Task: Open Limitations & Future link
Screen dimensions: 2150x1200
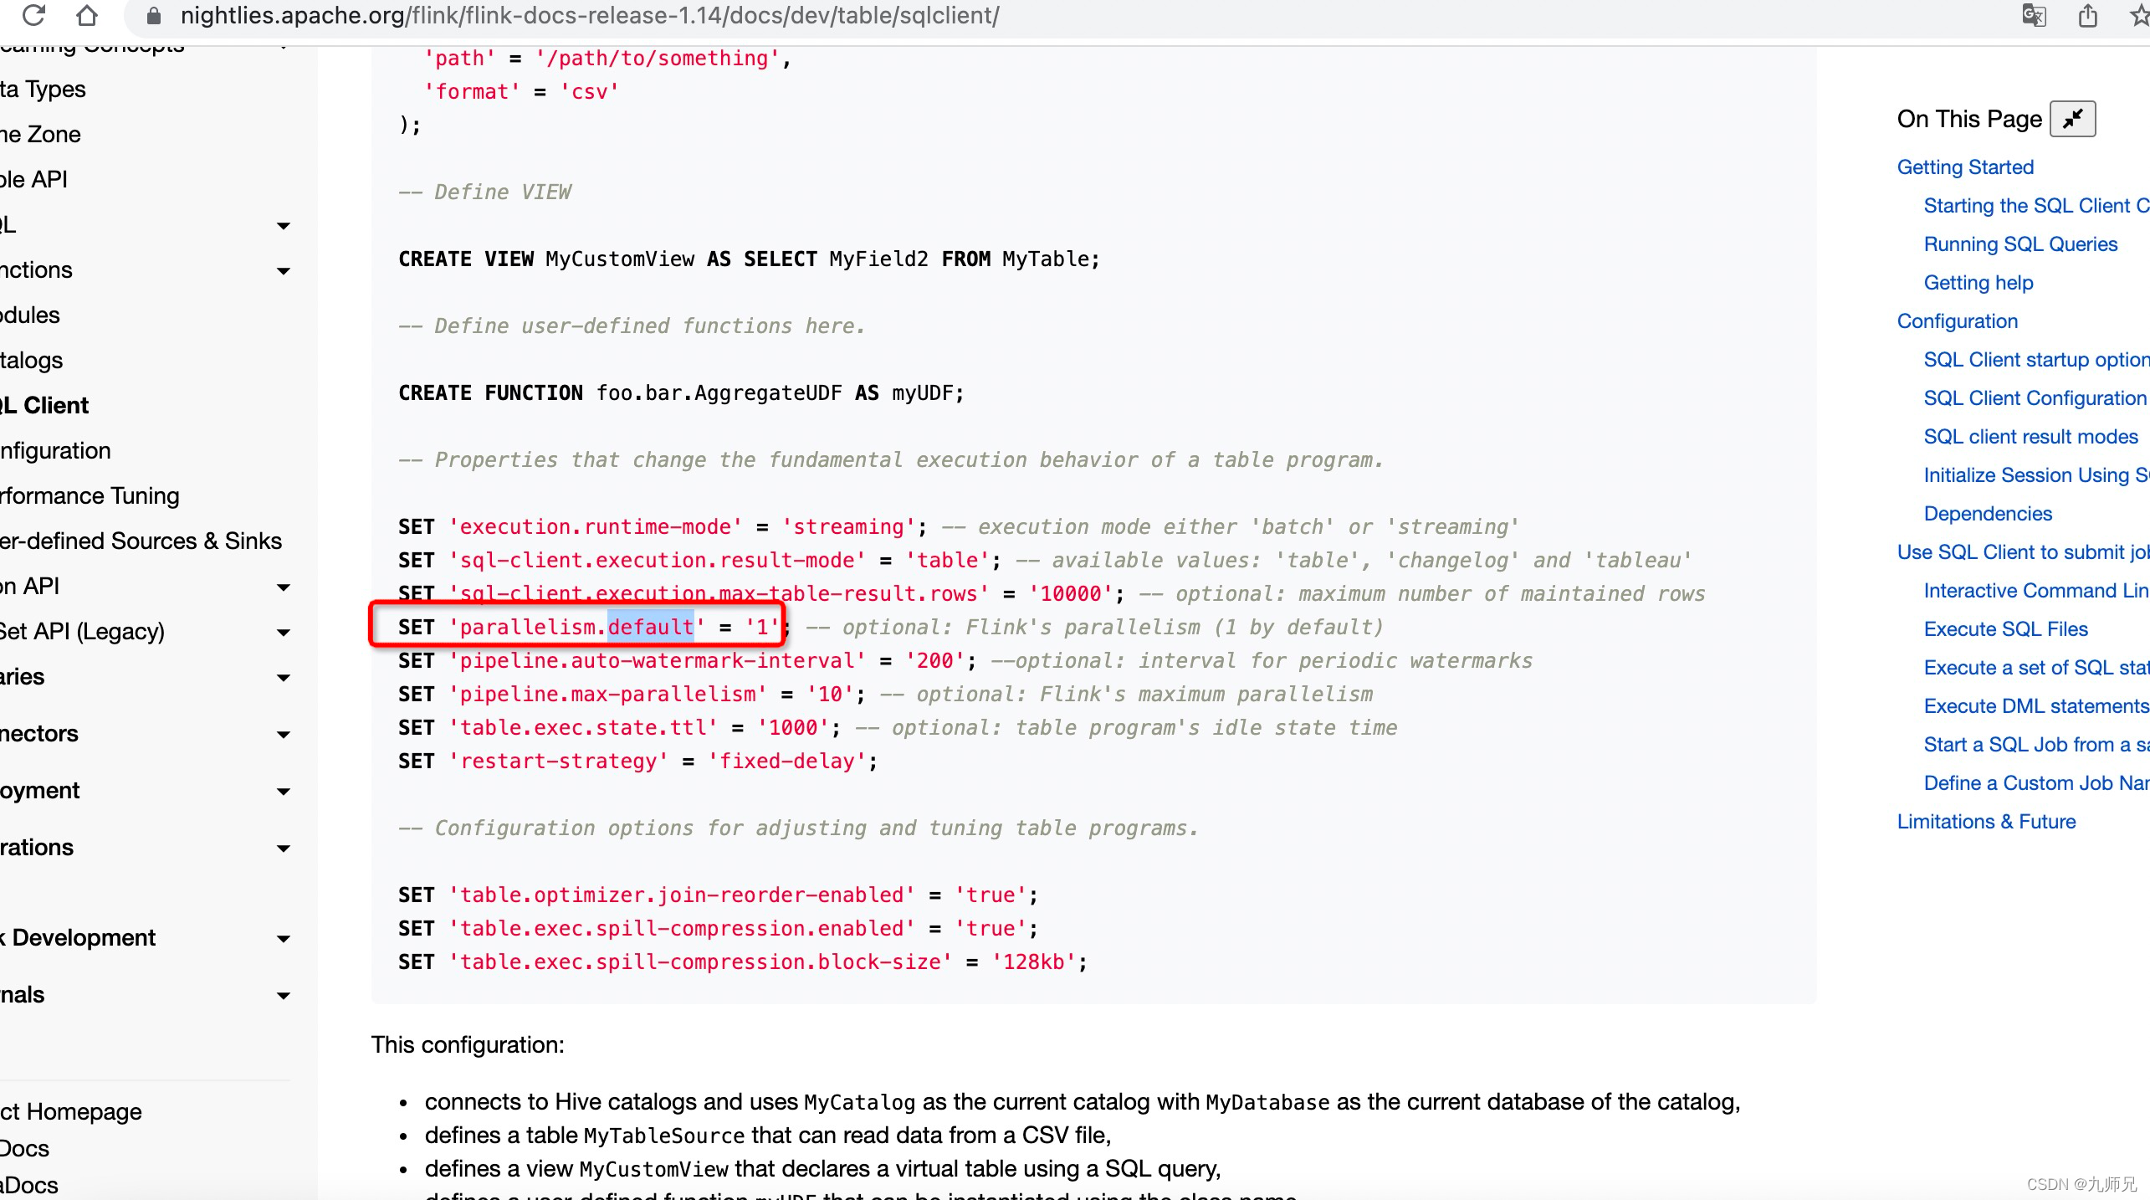Action: point(1986,821)
